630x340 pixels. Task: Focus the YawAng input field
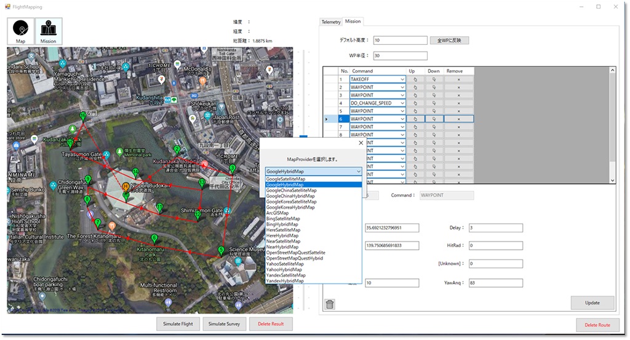point(496,283)
